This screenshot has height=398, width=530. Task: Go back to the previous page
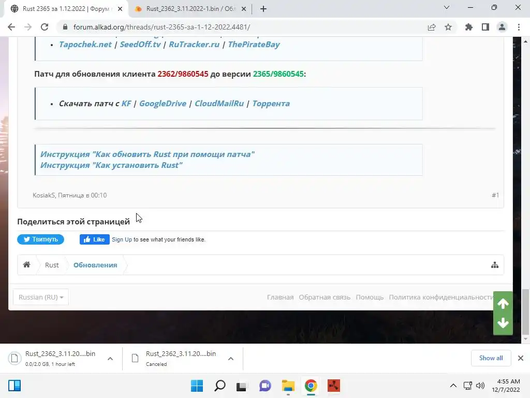tap(11, 27)
